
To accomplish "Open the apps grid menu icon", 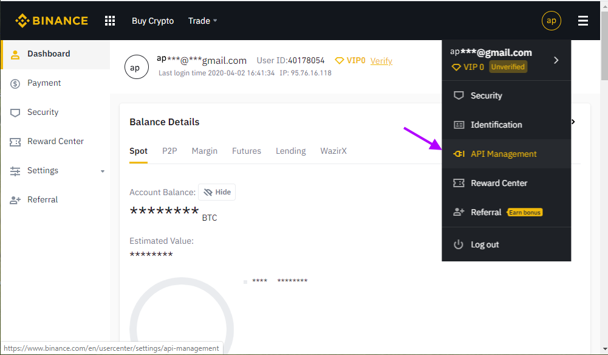I will [110, 21].
